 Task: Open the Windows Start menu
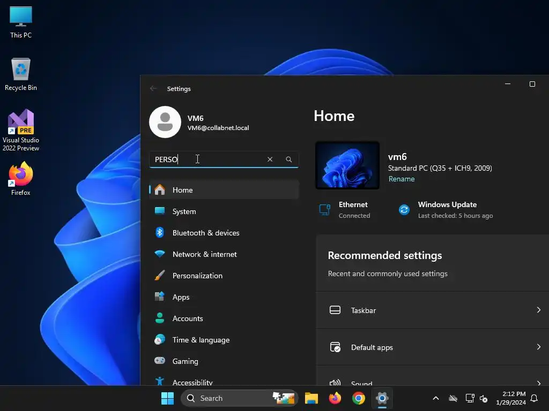click(x=167, y=398)
